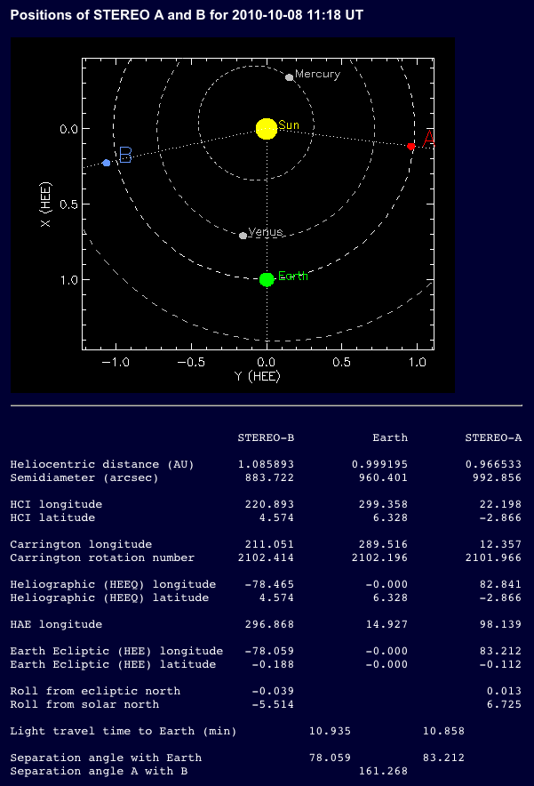Click light travel time value 10.935

[x=331, y=732]
